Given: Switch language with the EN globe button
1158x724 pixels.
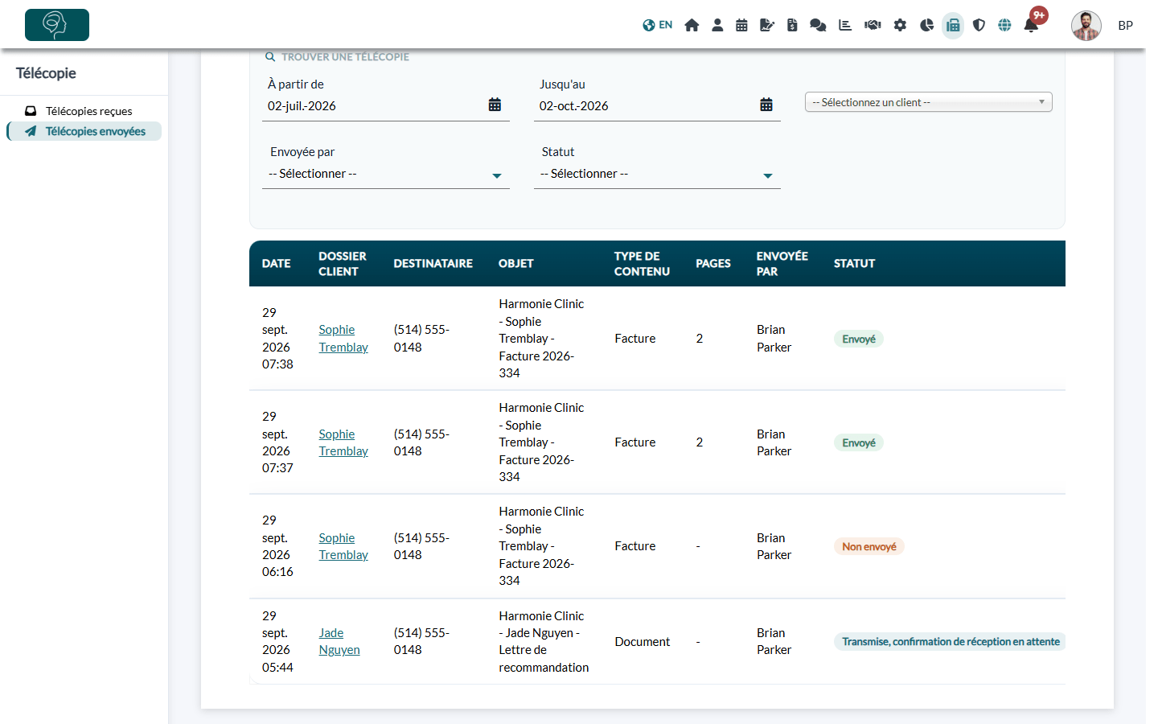Looking at the screenshot, I should point(657,25).
